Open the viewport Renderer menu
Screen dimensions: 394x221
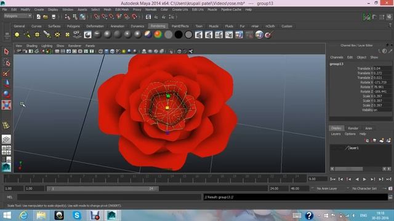click(x=74, y=46)
